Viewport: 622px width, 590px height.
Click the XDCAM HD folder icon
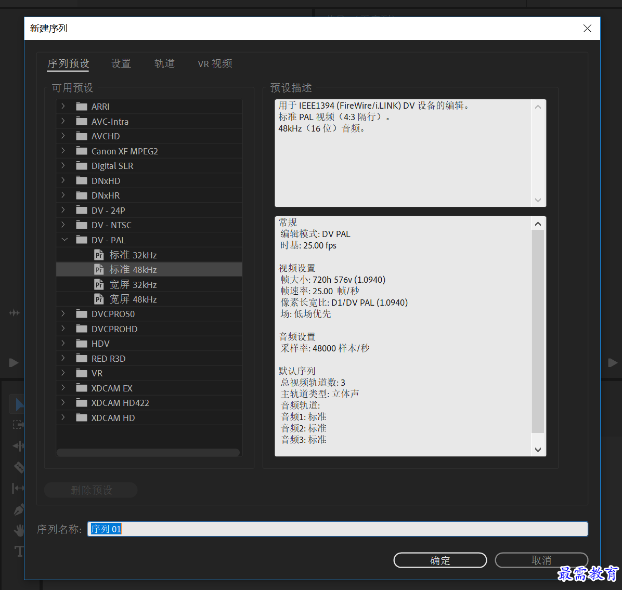click(82, 417)
